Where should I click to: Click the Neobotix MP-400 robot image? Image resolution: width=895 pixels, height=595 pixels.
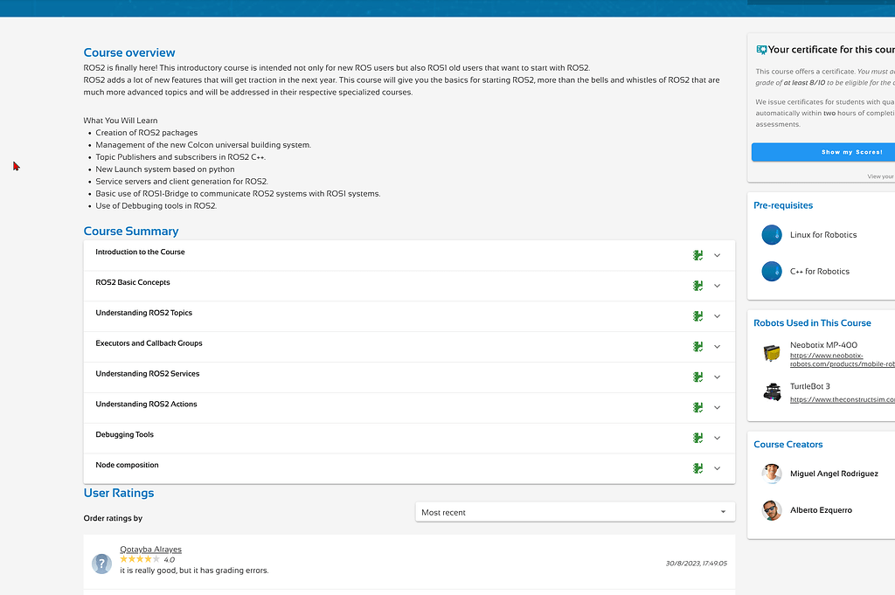click(x=771, y=354)
